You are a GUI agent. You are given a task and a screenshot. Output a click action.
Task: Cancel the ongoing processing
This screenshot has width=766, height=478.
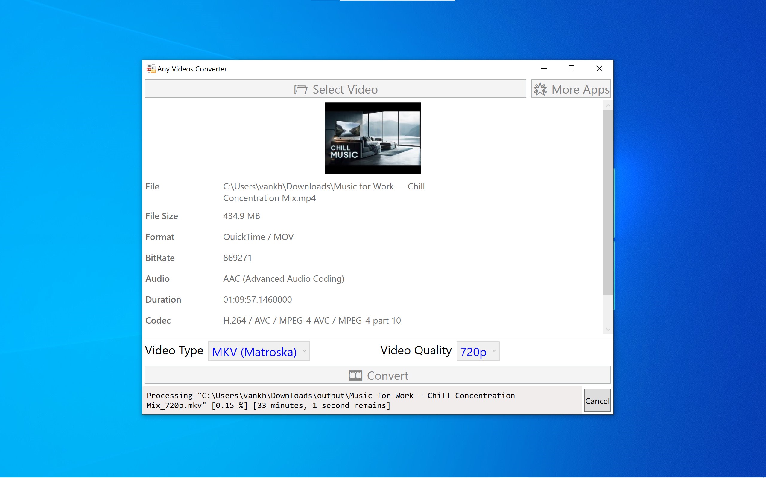click(597, 401)
